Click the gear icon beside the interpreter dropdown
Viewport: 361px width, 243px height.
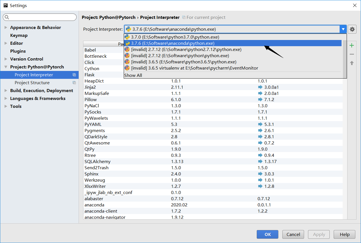coord(352,29)
